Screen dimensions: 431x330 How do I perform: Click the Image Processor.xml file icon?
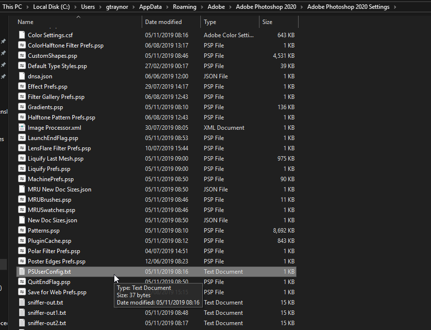tap(22, 127)
